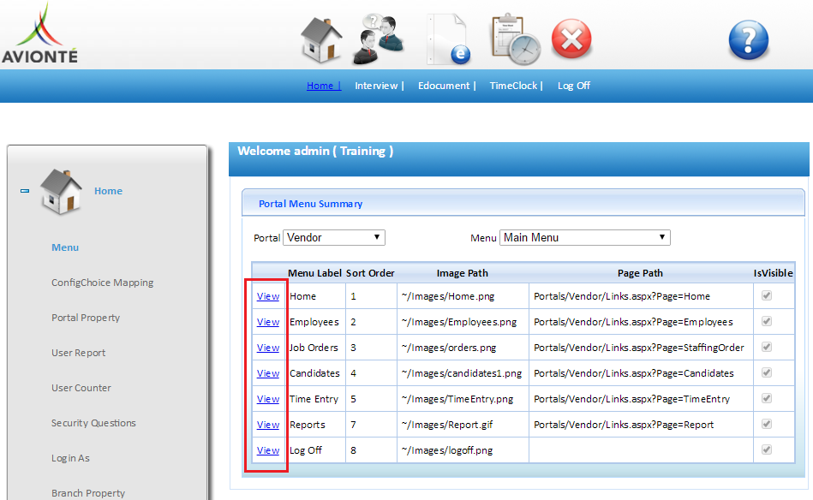Click View link for Reports row
Screen dimensions: 813x500
click(x=268, y=425)
